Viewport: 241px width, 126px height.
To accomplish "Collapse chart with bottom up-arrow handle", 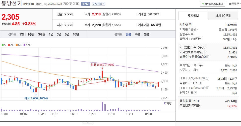I will [88, 123].
